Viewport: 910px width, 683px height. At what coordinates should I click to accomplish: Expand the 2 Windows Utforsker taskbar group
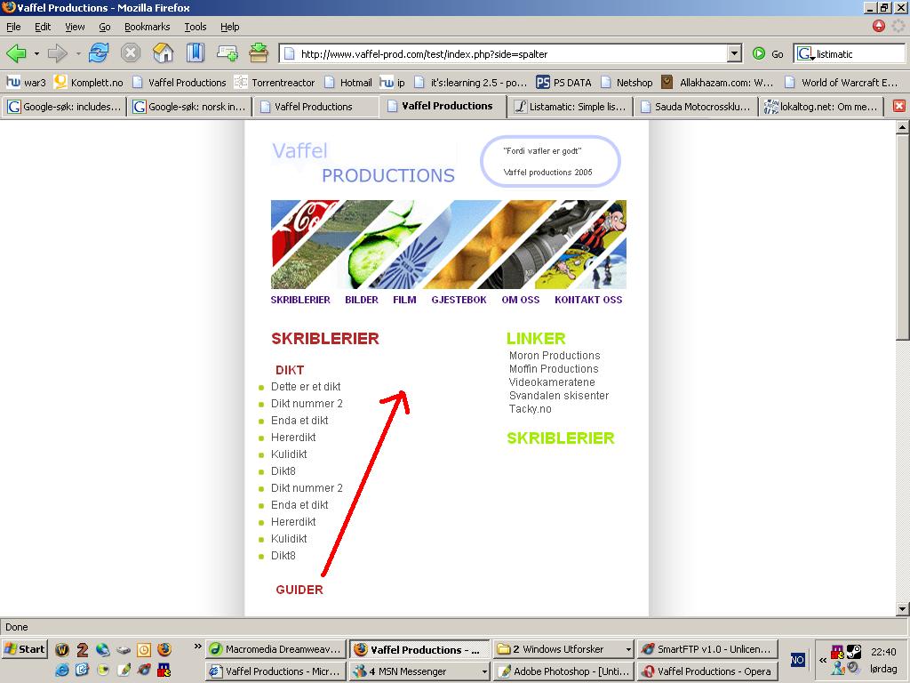click(x=563, y=649)
